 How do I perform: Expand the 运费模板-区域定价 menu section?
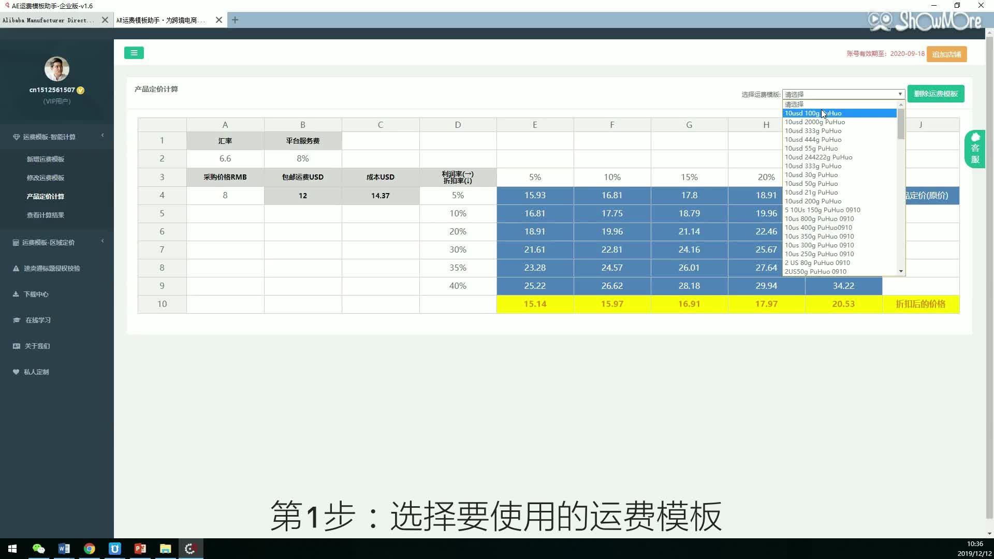[48, 242]
